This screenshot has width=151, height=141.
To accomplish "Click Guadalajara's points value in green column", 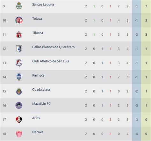I will click(146, 91).
